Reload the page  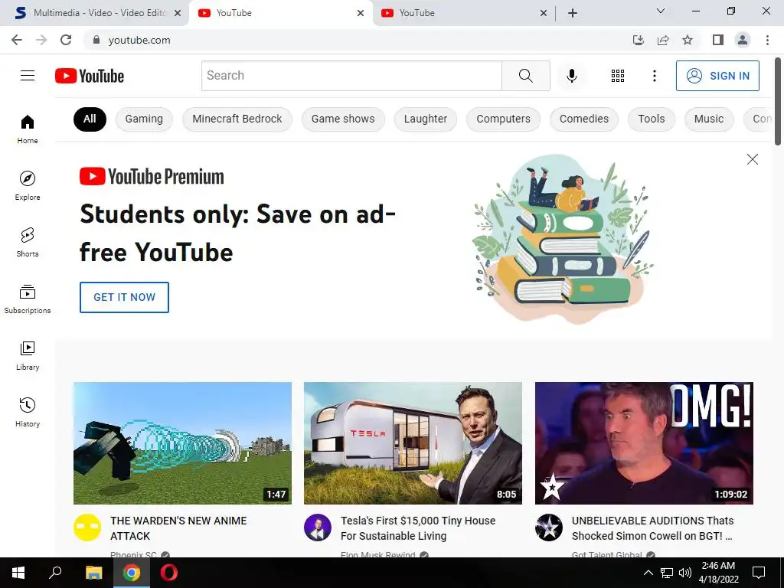66,40
